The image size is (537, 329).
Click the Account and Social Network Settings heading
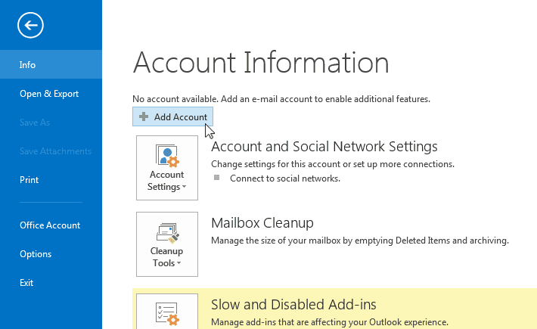[324, 147]
